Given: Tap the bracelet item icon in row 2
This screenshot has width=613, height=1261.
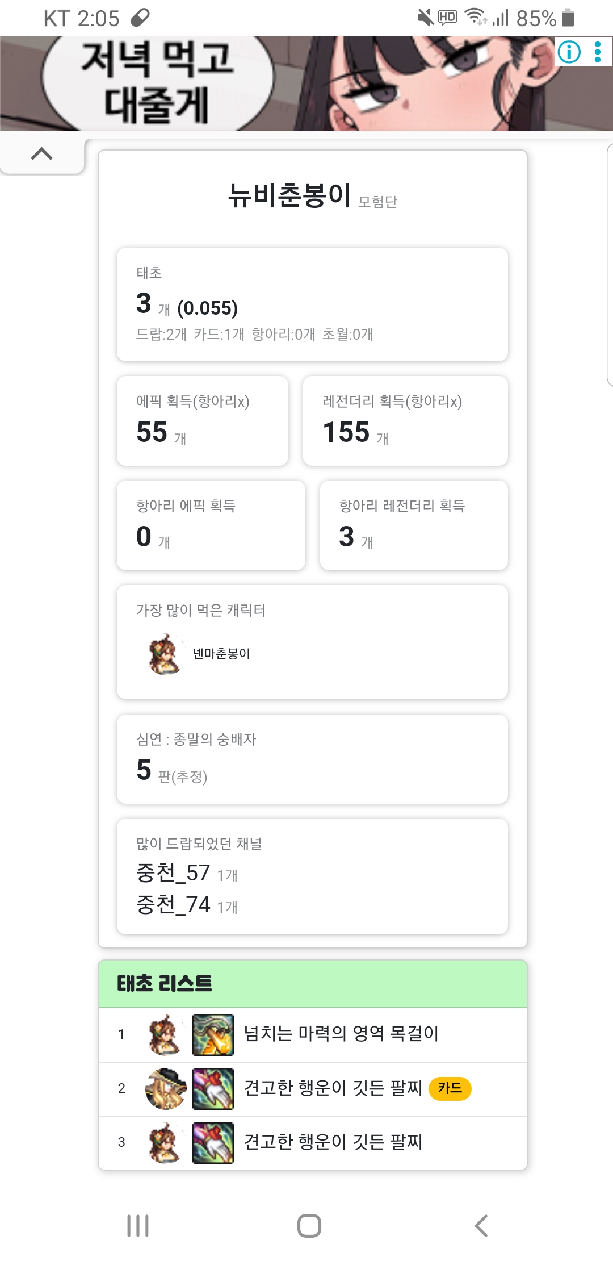Looking at the screenshot, I should point(213,1088).
